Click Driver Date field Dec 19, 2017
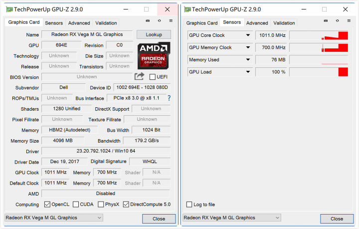359x229 pixels. 64,162
